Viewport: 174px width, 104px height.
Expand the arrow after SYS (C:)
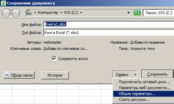tap(81, 13)
